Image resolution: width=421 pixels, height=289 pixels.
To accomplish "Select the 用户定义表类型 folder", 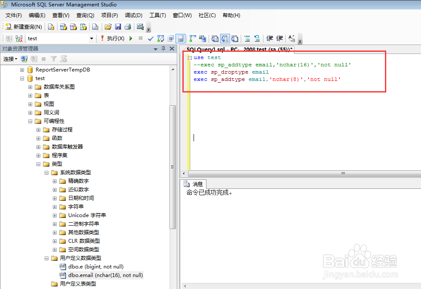I will click(73, 283).
